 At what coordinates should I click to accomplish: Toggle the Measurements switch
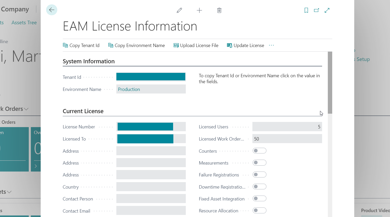pyautogui.click(x=259, y=162)
